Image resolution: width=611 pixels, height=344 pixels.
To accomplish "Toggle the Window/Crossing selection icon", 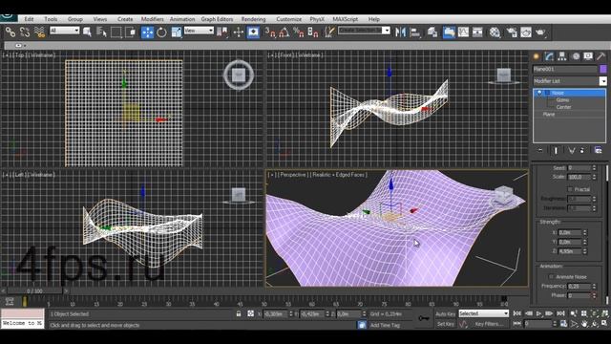I will [131, 32].
